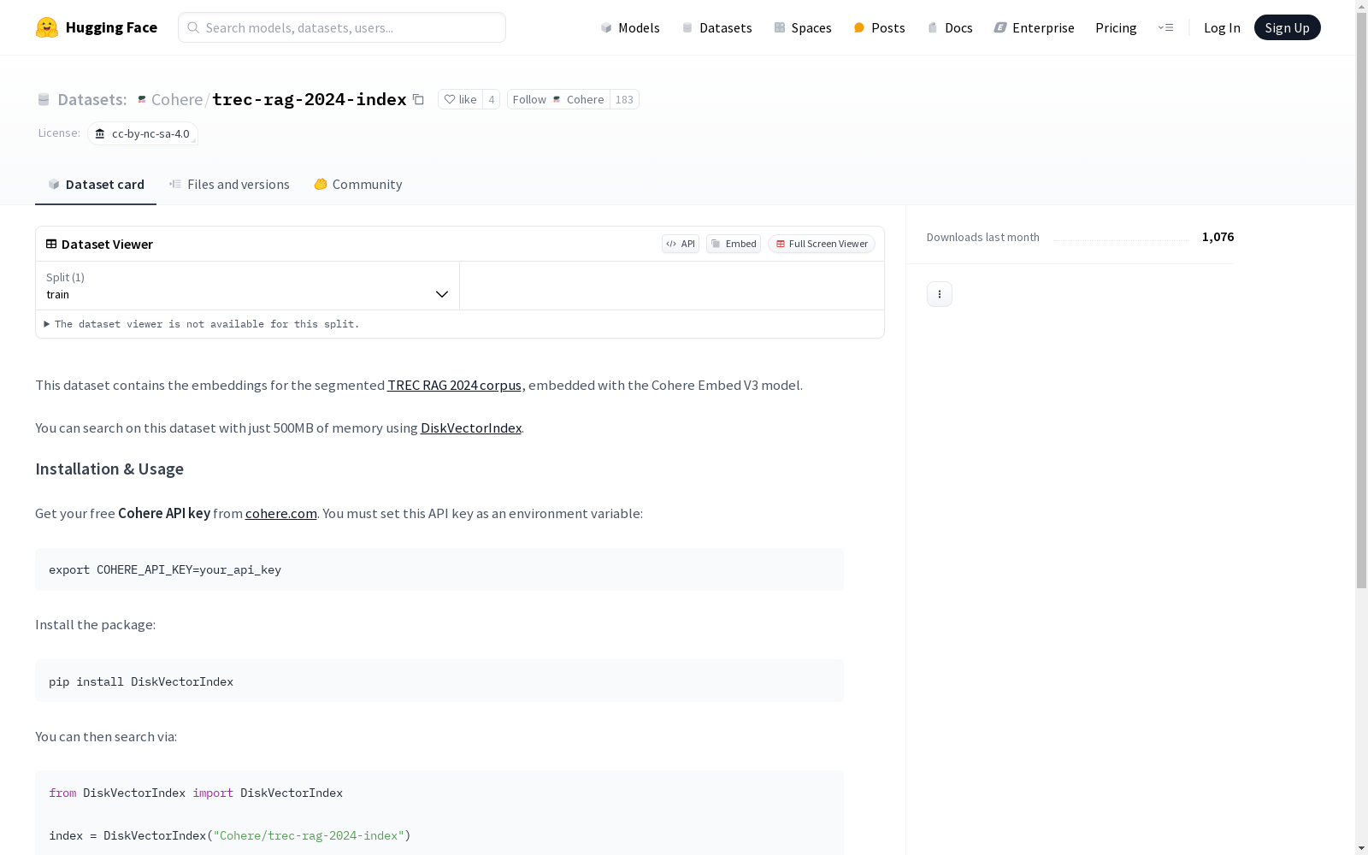Click the Embed button
The image size is (1368, 855).
(x=734, y=244)
